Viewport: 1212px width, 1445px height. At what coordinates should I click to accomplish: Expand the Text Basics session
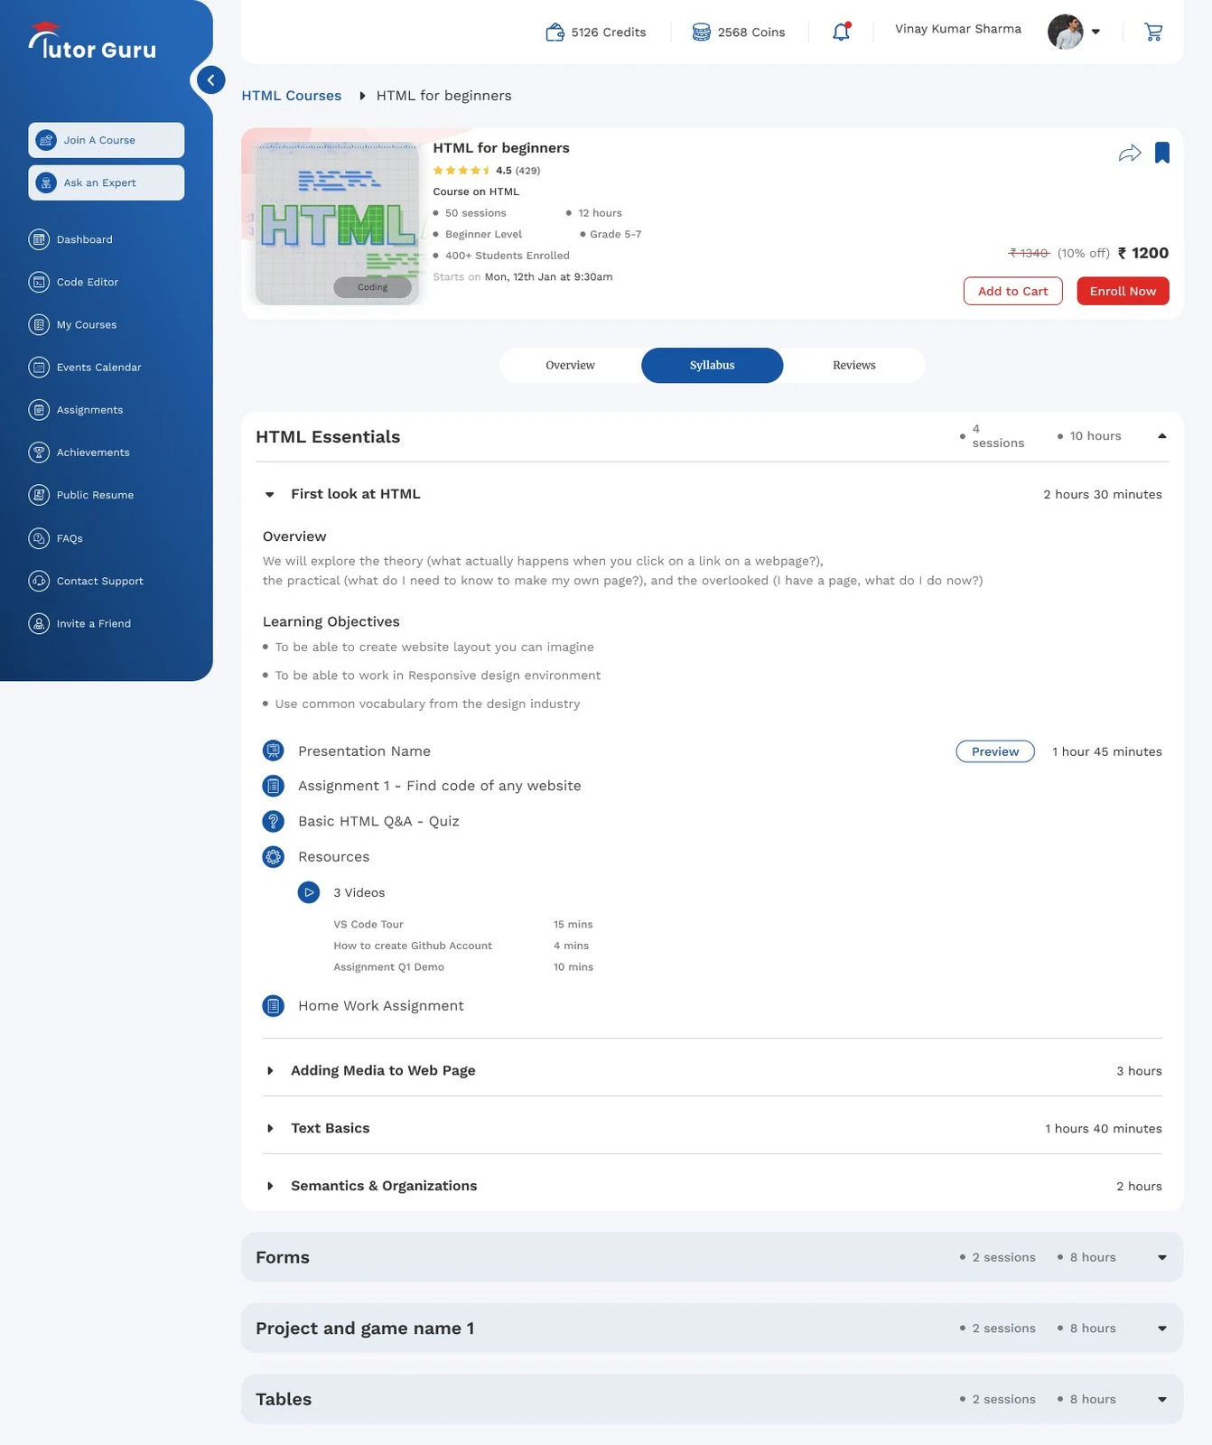269,1128
